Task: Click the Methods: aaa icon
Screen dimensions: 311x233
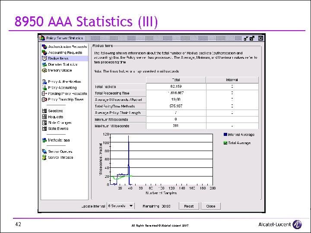Action: [x=44, y=140]
